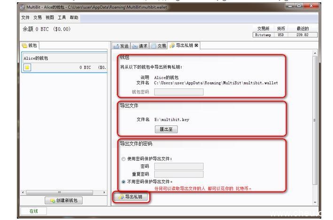This screenshot has height=220, width=333.
Task: Open the 视图 menu
Action: pos(50,17)
